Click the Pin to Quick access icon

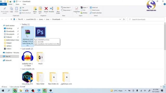tap(5, 10)
